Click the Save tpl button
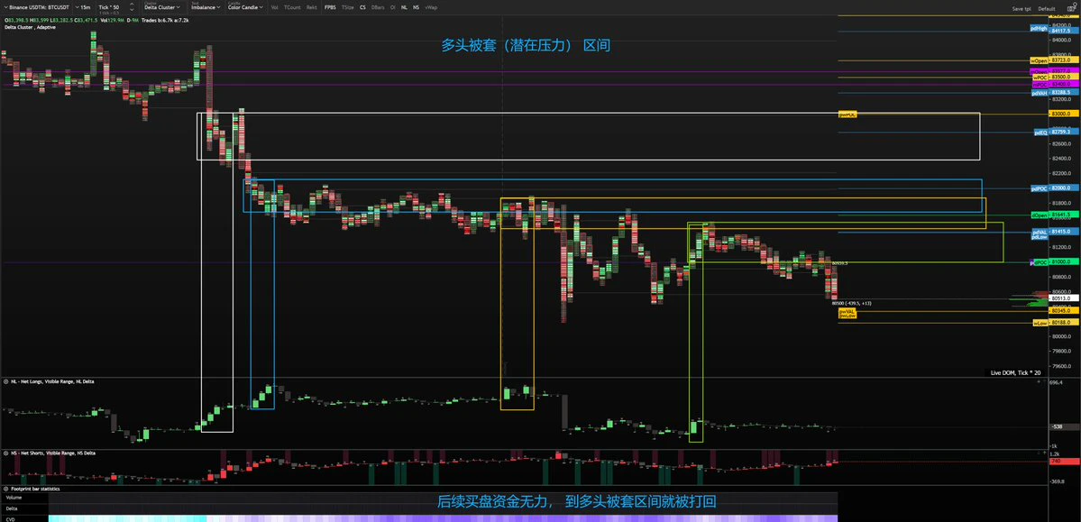 [x=1021, y=9]
